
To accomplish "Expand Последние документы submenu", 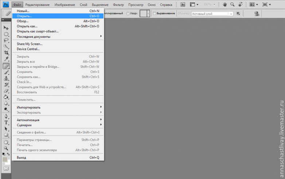I will click(x=58, y=37).
